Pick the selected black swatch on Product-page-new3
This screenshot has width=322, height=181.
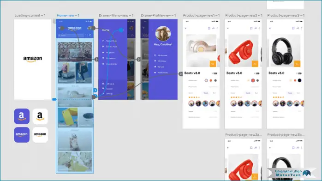pyautogui.click(x=299, y=80)
